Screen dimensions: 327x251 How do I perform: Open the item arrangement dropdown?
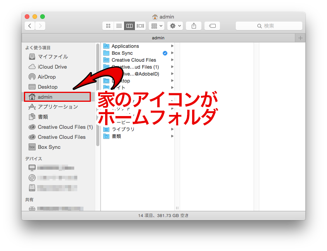157,26
